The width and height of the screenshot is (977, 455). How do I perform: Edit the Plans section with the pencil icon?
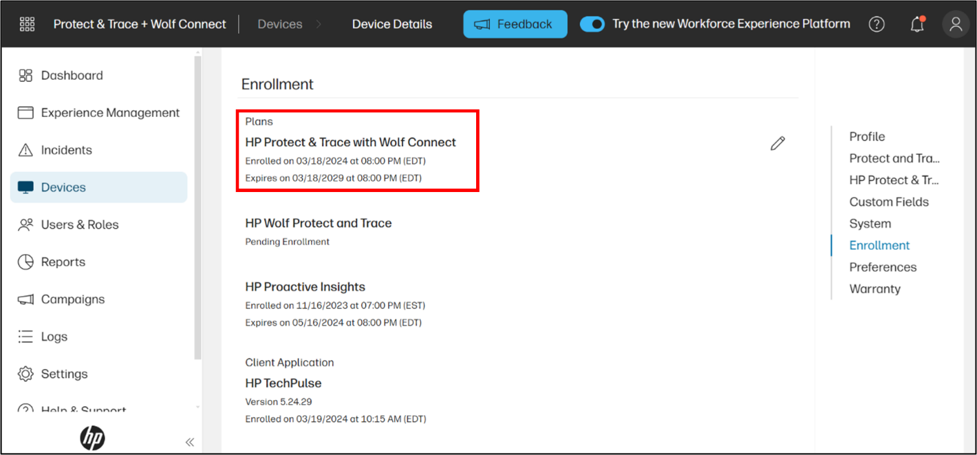click(777, 143)
